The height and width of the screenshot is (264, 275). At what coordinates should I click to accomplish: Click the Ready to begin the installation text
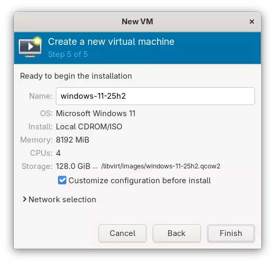pyautogui.click(x=76, y=76)
